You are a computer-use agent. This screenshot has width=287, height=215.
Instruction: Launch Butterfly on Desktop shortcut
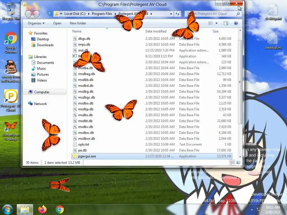(x=11, y=131)
